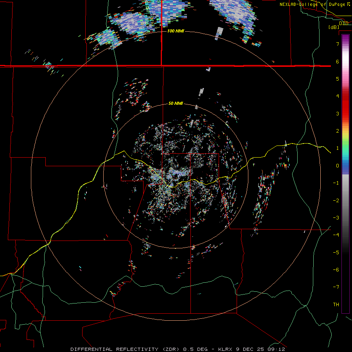Click the "-3" scale value
The height and width of the screenshot is (352, 352).
pyautogui.click(x=336, y=218)
